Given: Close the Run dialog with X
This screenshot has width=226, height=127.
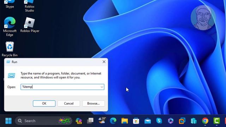Looking at the screenshot, I should [x=104, y=62].
